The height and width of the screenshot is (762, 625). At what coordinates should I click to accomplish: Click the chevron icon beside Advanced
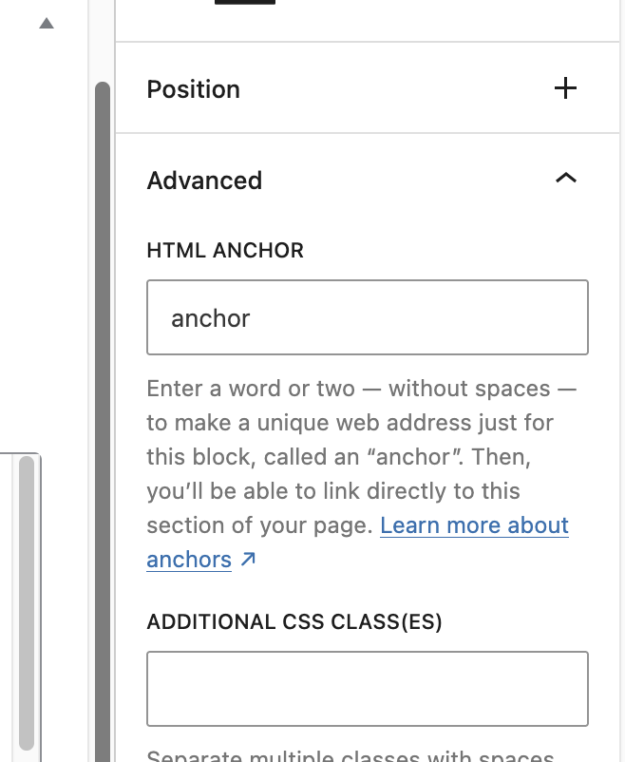pos(566,179)
